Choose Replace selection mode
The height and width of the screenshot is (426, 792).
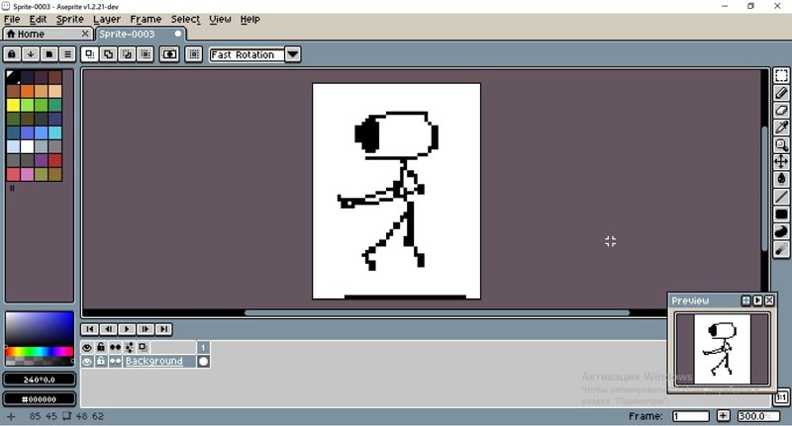90,54
